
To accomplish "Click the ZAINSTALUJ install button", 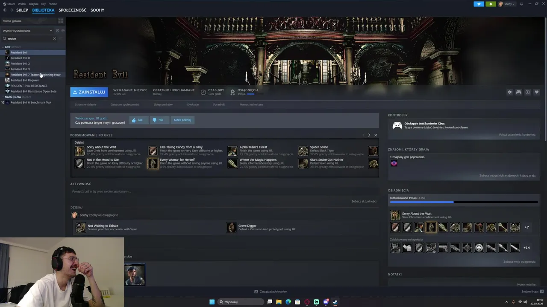I will tap(89, 92).
